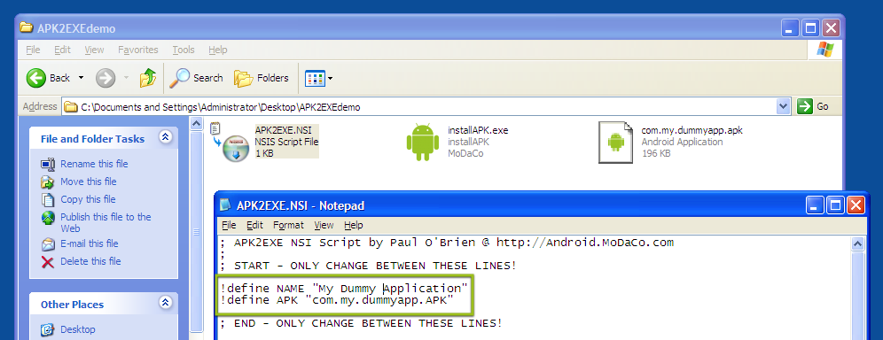Image resolution: width=883 pixels, height=340 pixels.
Task: Select the APK2EXE.NSI script file icon
Action: pos(231,143)
